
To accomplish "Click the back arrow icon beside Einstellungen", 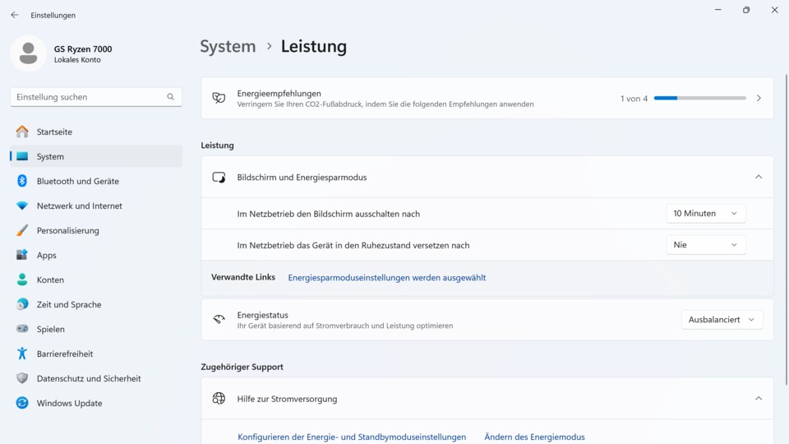I will click(15, 15).
